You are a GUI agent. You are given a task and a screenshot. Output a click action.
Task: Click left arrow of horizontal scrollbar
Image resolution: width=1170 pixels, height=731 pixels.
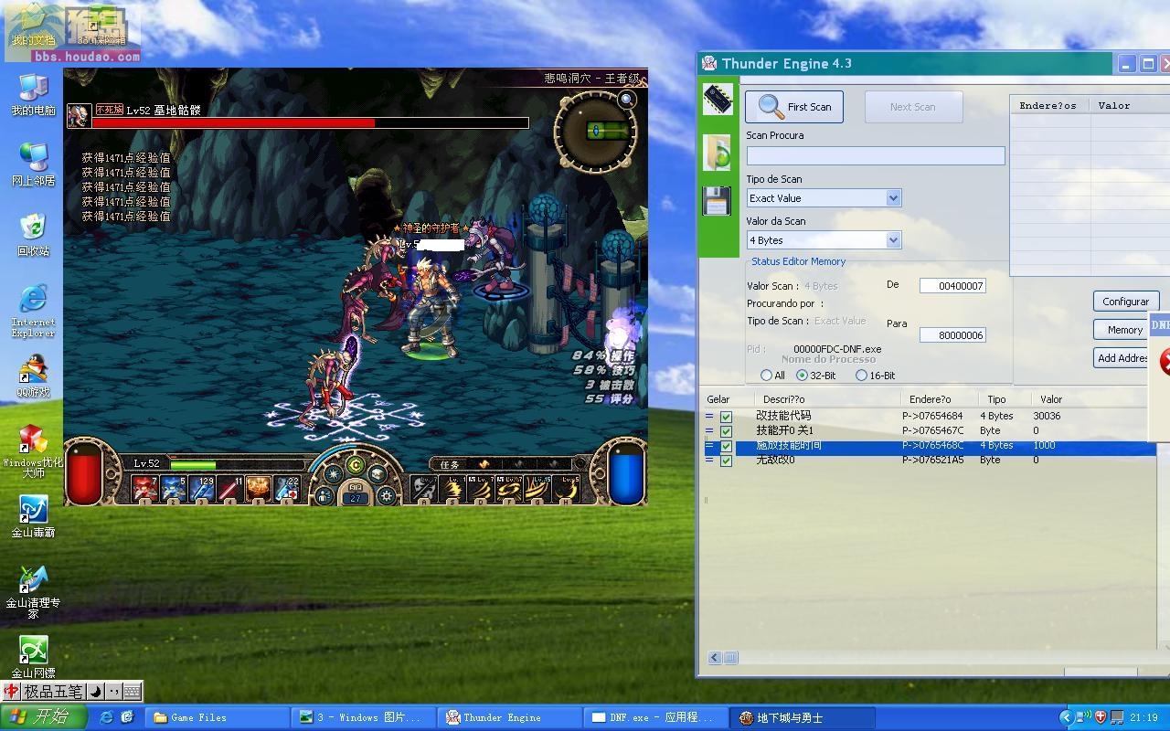715,657
